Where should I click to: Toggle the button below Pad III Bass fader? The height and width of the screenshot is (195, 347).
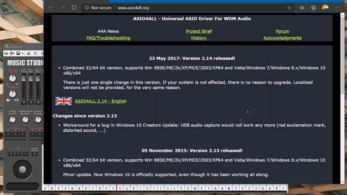pyautogui.click(x=38, y=102)
